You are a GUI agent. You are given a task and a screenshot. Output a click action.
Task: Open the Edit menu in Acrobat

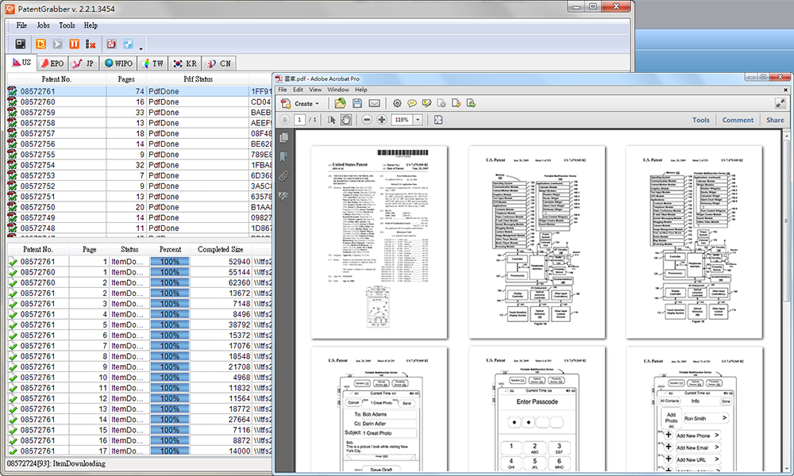tap(299, 90)
